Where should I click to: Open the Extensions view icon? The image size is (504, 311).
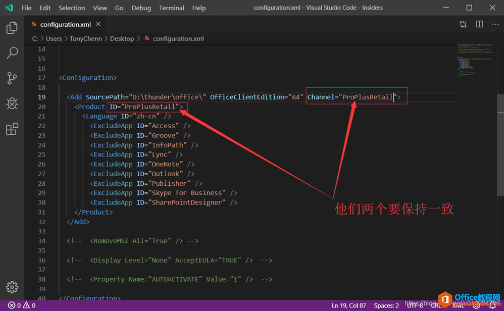coord(12,129)
